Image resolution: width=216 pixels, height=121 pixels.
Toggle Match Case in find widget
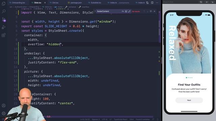123,11
